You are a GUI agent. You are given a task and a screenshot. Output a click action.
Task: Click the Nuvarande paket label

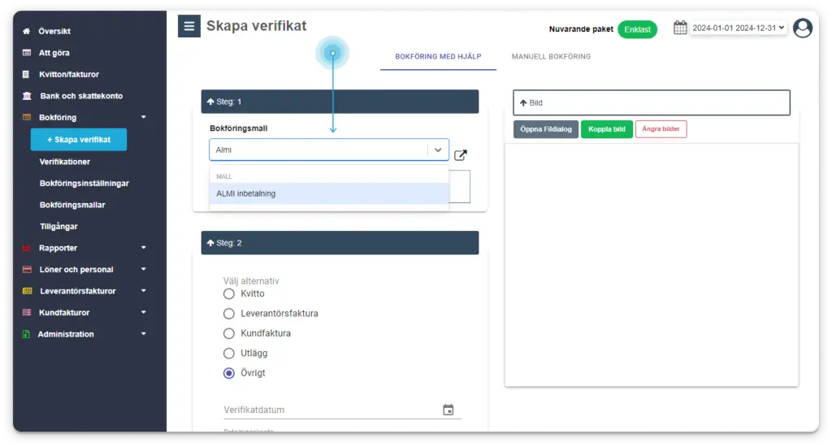tap(580, 29)
